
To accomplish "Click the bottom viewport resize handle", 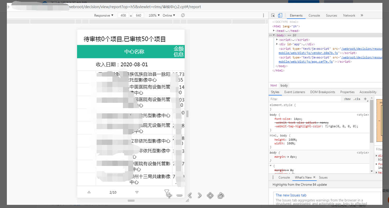I will tap(131, 201).
